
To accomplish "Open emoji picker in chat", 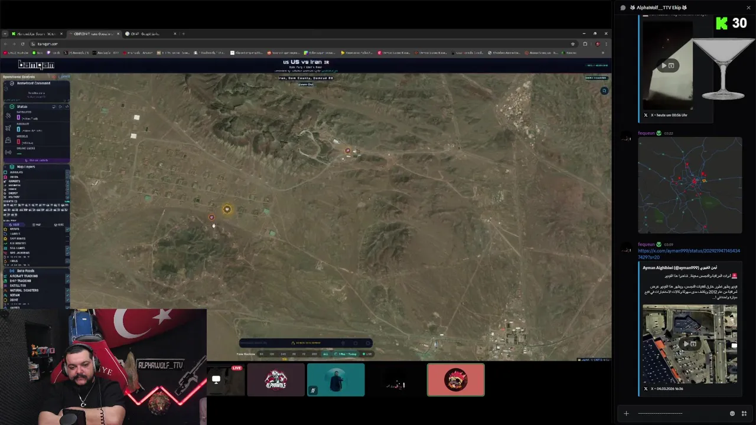I will (x=732, y=413).
